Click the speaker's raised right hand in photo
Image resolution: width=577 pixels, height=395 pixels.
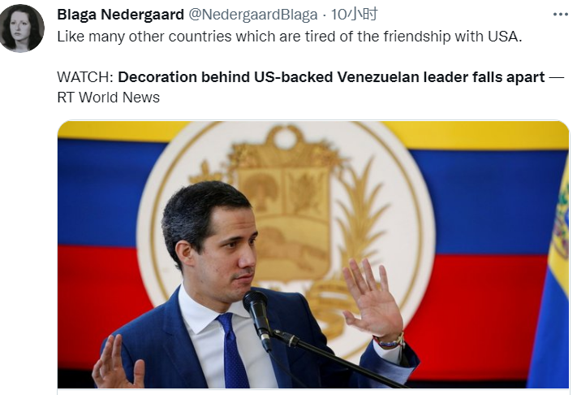tap(372, 299)
